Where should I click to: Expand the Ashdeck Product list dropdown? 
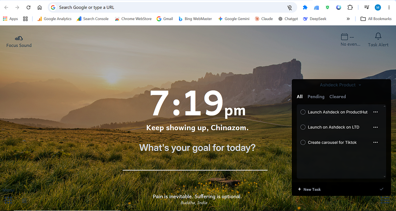[340, 85]
